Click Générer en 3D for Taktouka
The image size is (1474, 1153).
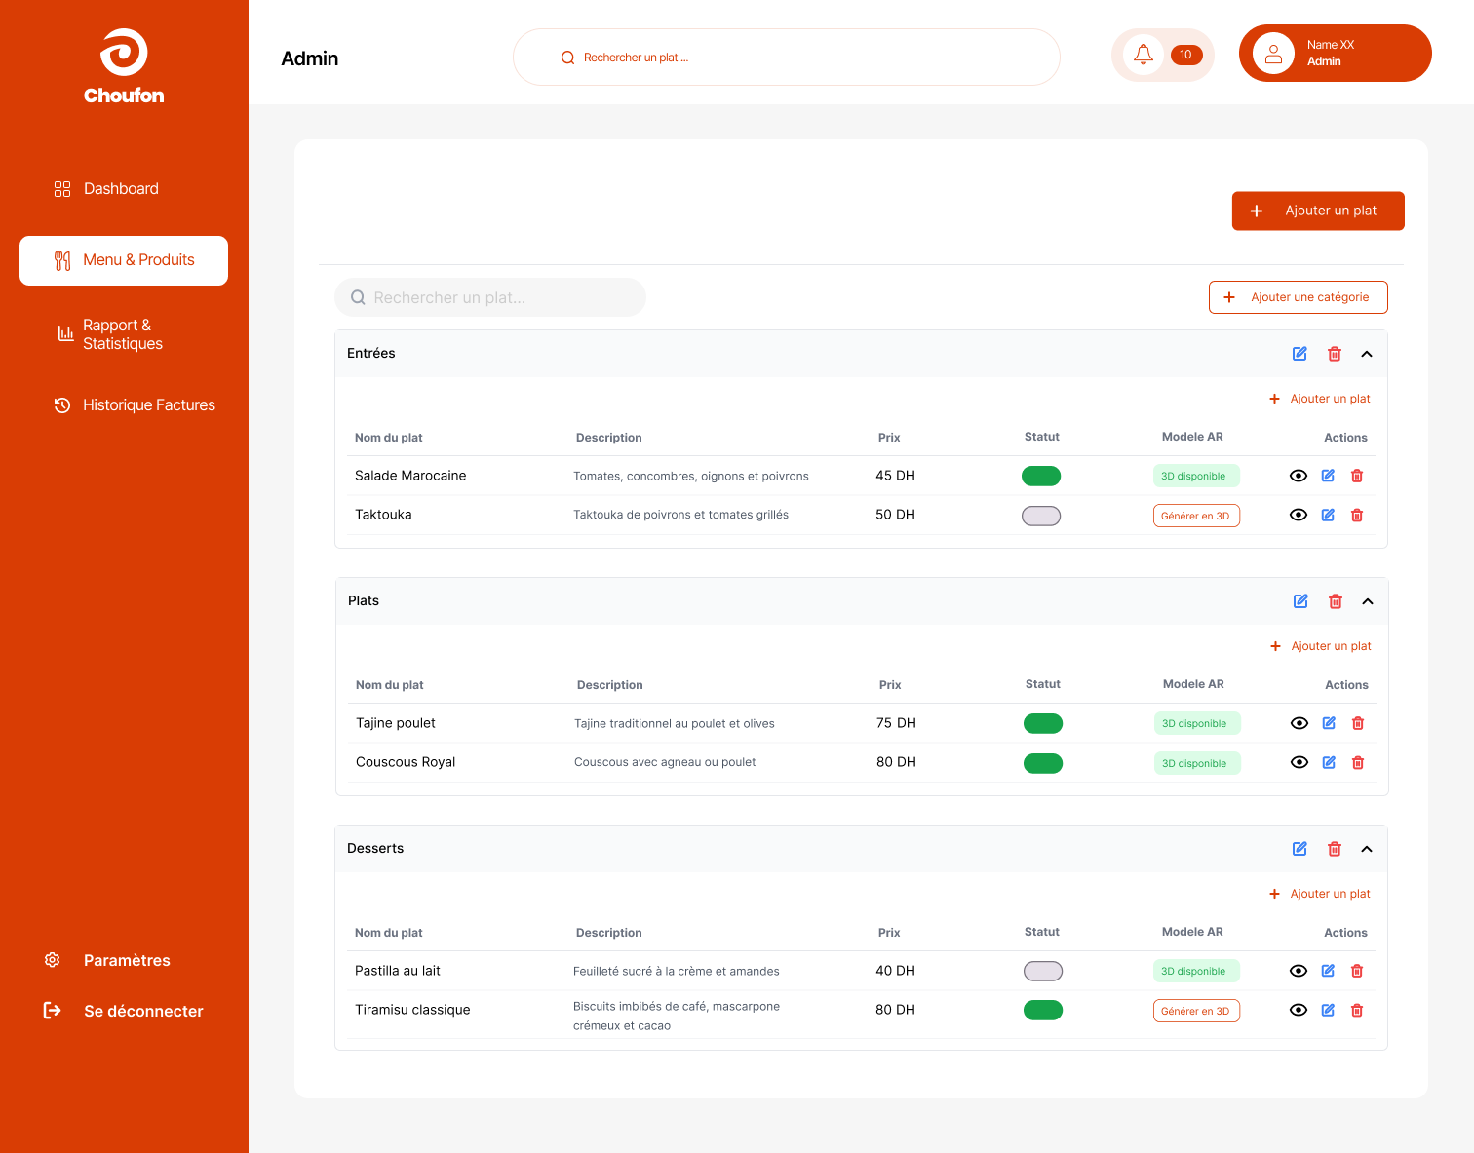[1196, 516]
